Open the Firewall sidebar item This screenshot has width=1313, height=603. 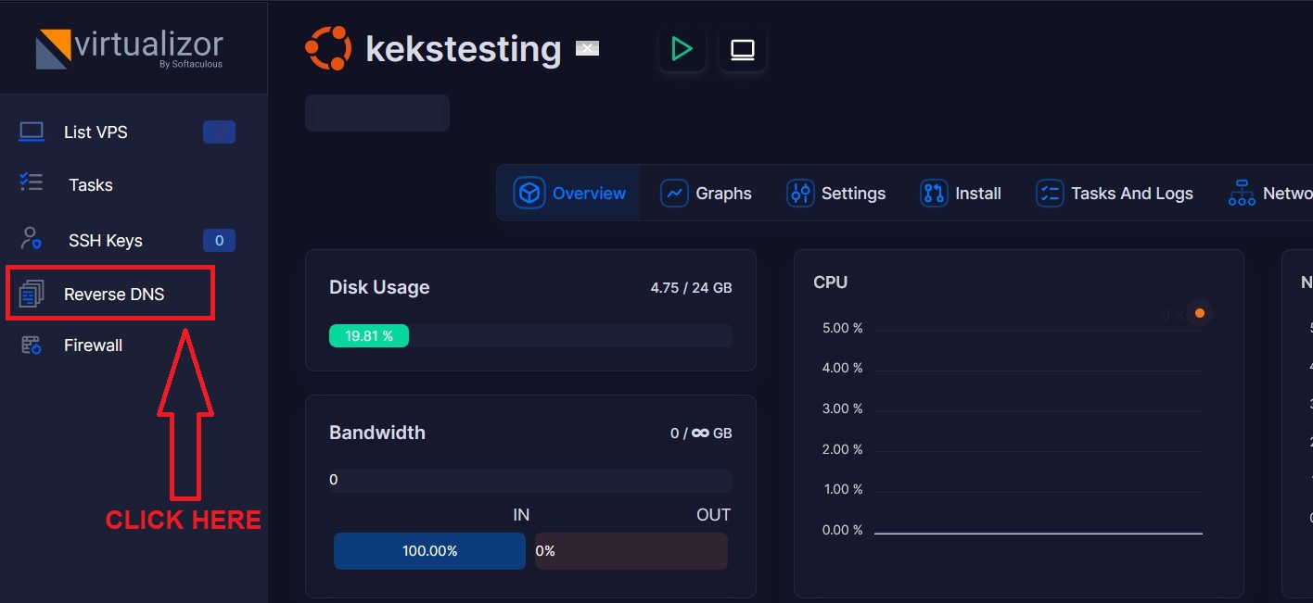pos(93,345)
